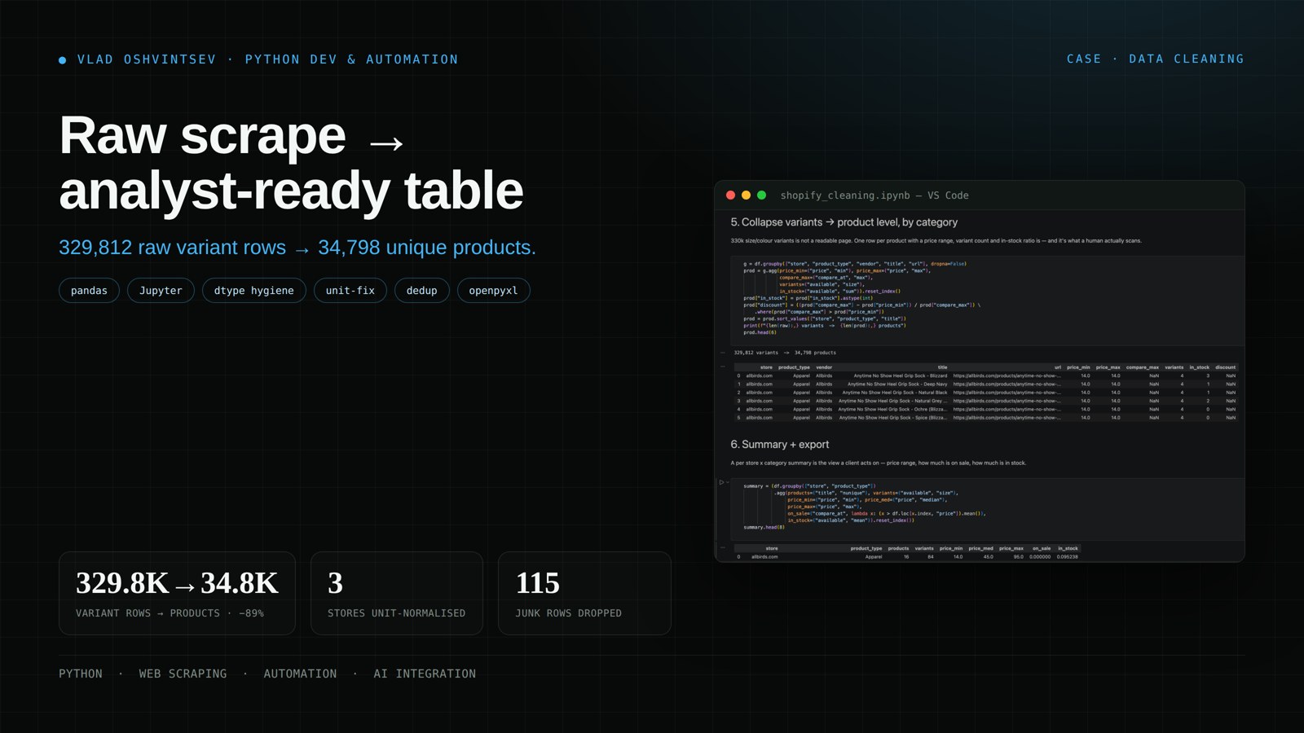Viewport: 1304px width, 733px height.
Task: Click the blue dot before Vlad Oshvintsev
Action: (x=63, y=60)
